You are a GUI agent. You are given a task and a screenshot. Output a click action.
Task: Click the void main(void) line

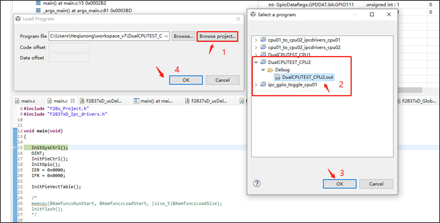click(43, 131)
